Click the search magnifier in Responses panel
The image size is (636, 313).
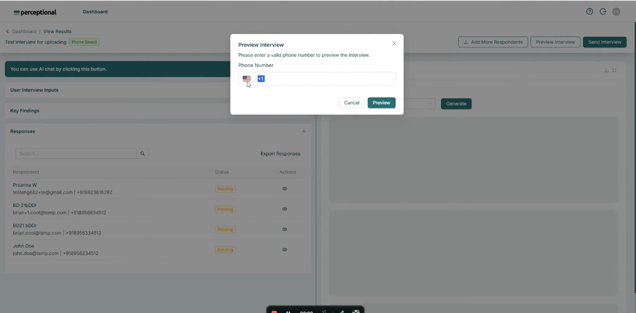[143, 153]
